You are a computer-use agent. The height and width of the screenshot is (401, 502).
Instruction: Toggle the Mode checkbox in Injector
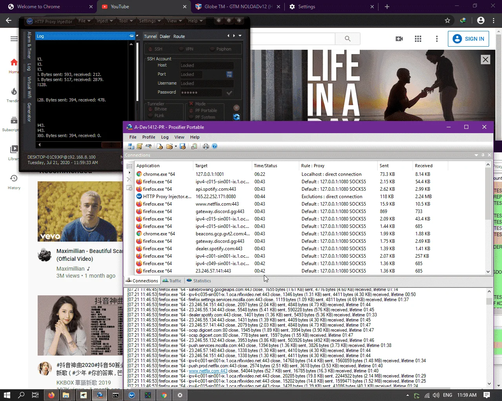(191, 104)
